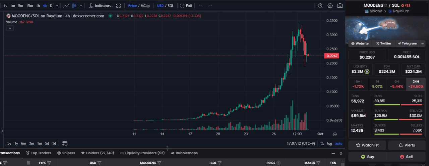Click the red Sell button

point(406,157)
